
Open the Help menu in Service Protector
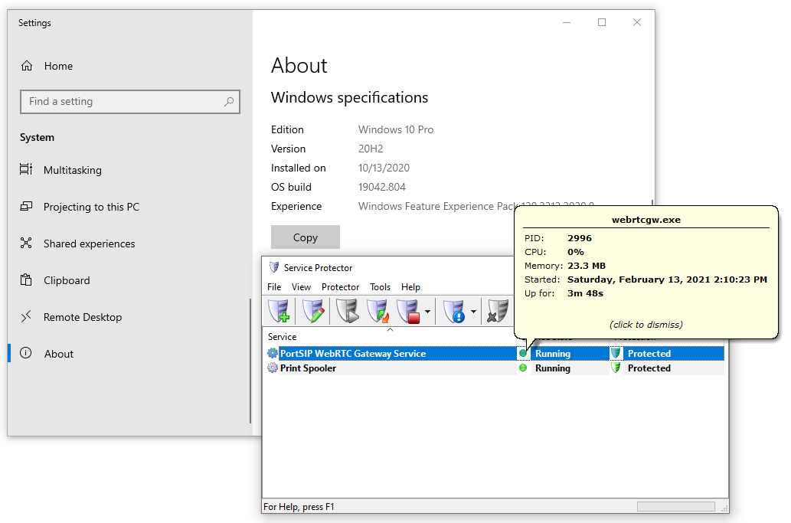[410, 287]
